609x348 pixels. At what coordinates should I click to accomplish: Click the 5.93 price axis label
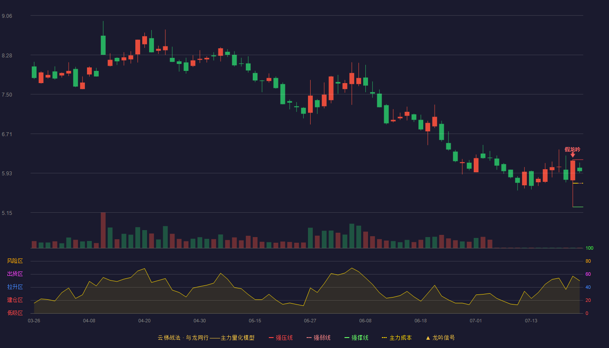coord(7,174)
